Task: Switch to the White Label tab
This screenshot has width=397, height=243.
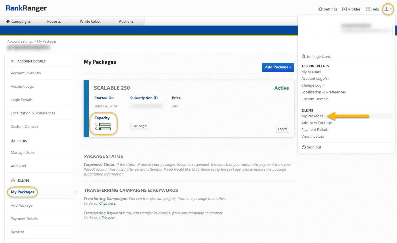Action: tap(90, 21)
